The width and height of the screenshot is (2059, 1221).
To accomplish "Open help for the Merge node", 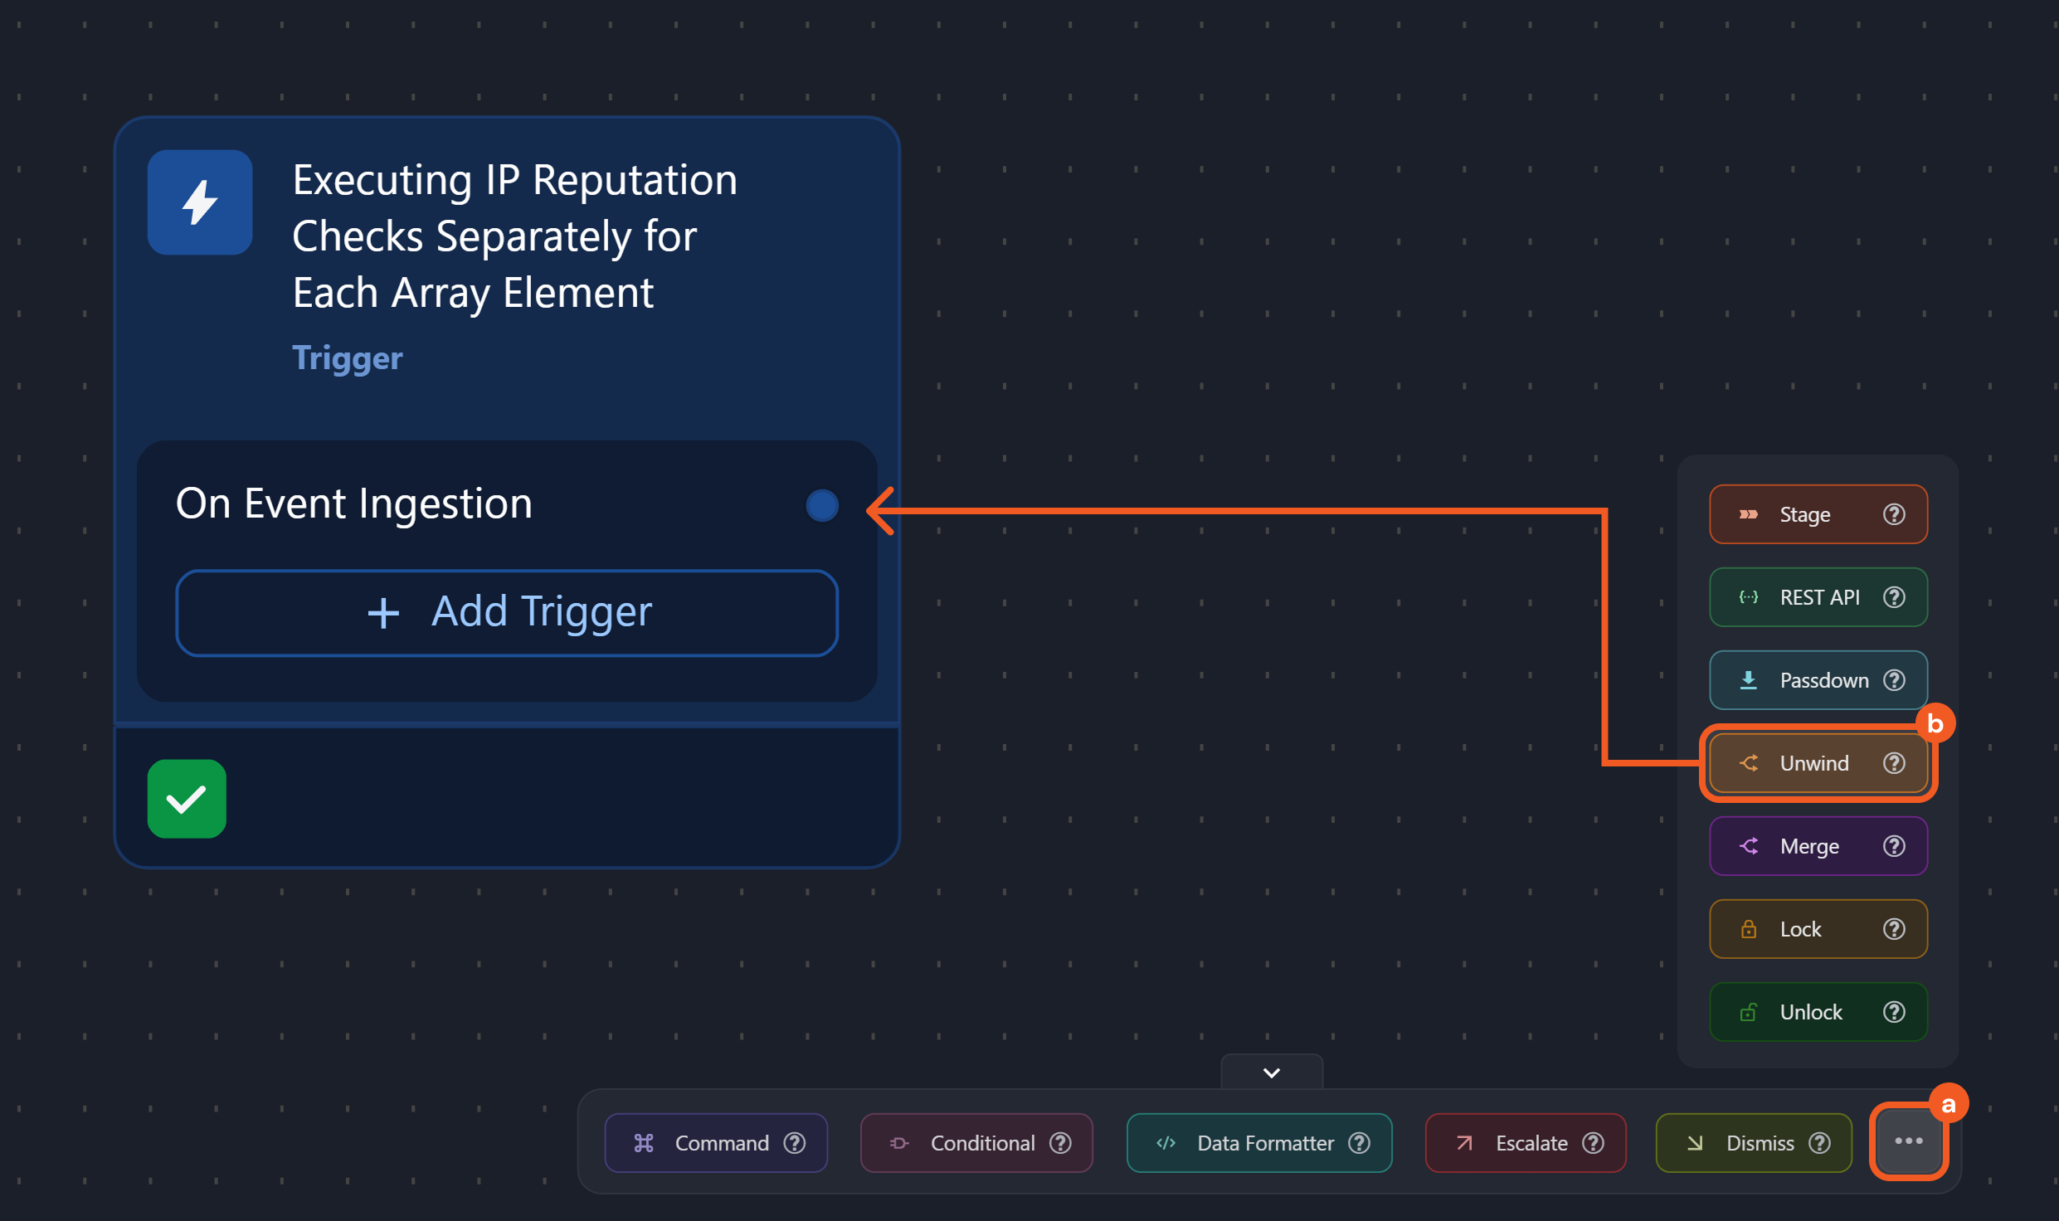I will click(x=1894, y=846).
